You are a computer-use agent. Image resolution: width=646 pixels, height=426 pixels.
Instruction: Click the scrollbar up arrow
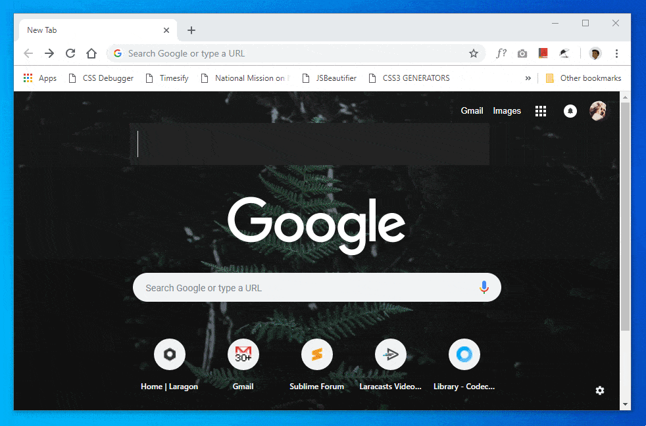625,97
